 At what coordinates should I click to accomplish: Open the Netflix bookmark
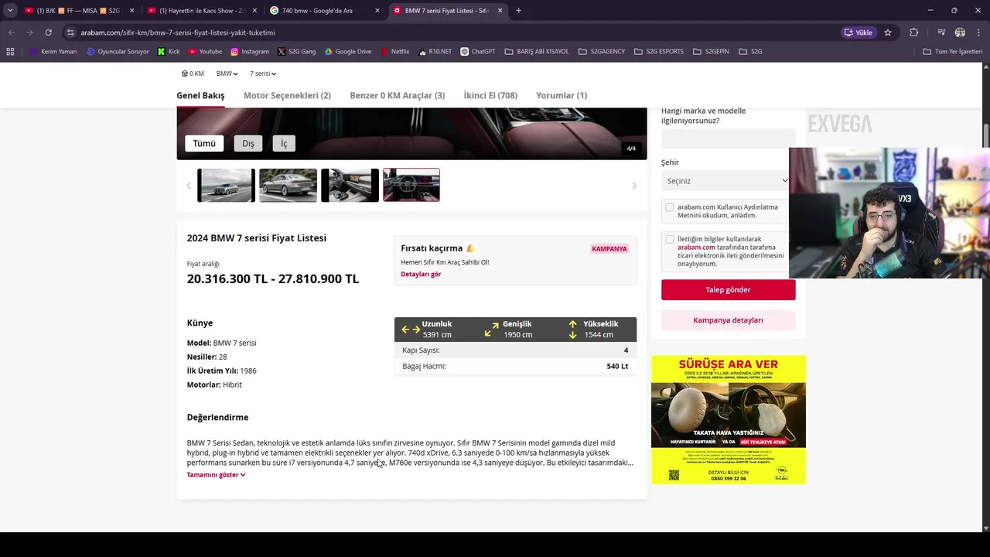[394, 52]
